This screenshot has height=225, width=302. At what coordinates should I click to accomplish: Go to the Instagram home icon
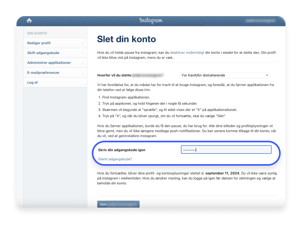[29, 21]
